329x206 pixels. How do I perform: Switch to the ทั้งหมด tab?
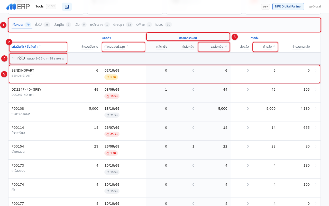22,25
